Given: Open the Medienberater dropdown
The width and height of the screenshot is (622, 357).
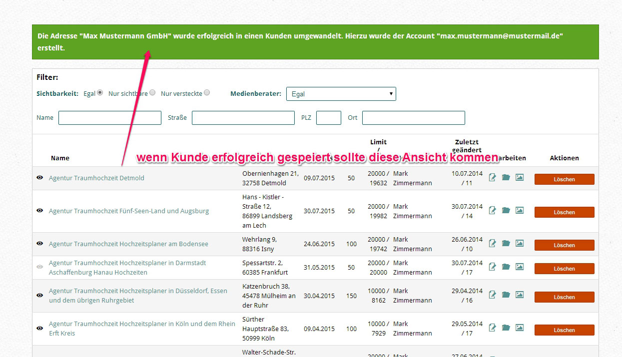Looking at the screenshot, I should point(341,94).
